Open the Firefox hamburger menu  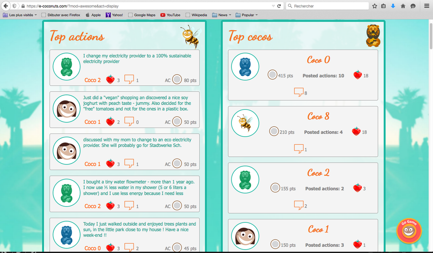426,6
